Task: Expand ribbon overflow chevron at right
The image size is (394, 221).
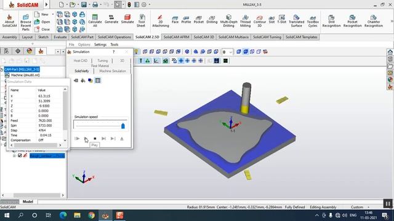Action: 392,21
